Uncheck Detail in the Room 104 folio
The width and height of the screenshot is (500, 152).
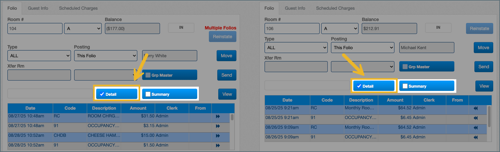click(102, 94)
